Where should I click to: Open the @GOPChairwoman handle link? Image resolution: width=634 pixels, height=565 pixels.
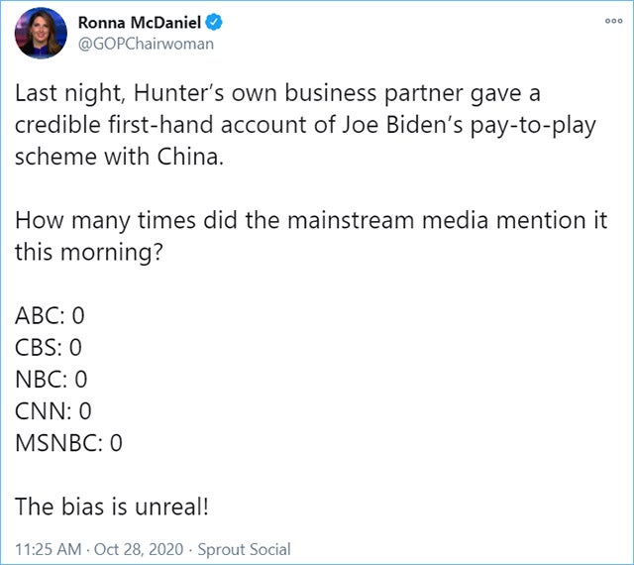tap(144, 45)
